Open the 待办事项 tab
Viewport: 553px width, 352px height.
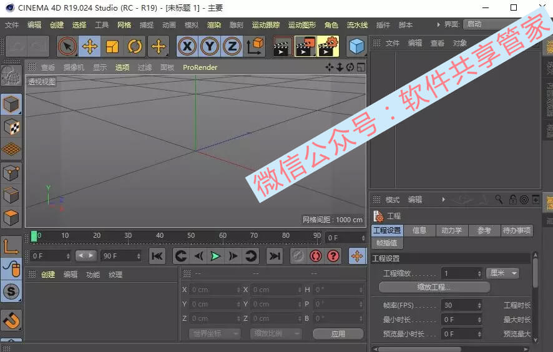pyautogui.click(x=517, y=230)
